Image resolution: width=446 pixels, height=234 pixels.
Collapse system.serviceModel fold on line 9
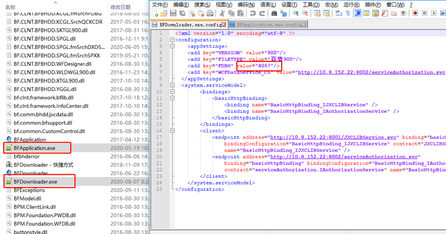(172, 85)
